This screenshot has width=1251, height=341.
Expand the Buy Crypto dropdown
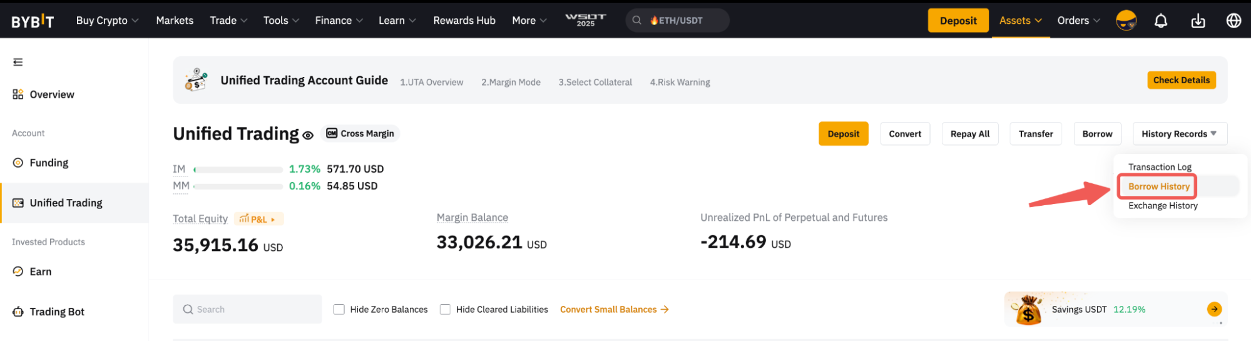point(107,21)
